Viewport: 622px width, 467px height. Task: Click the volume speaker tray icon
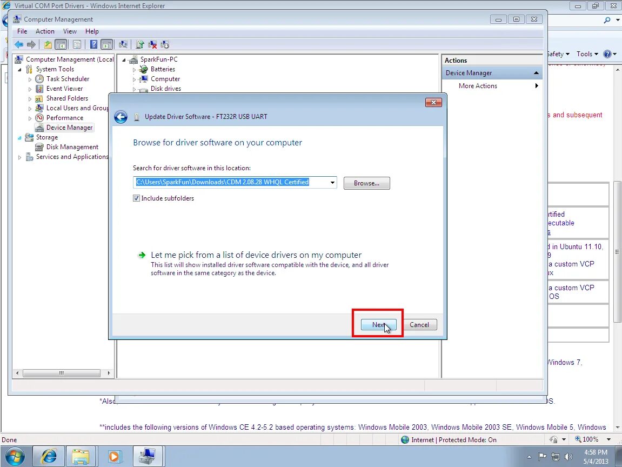569,457
